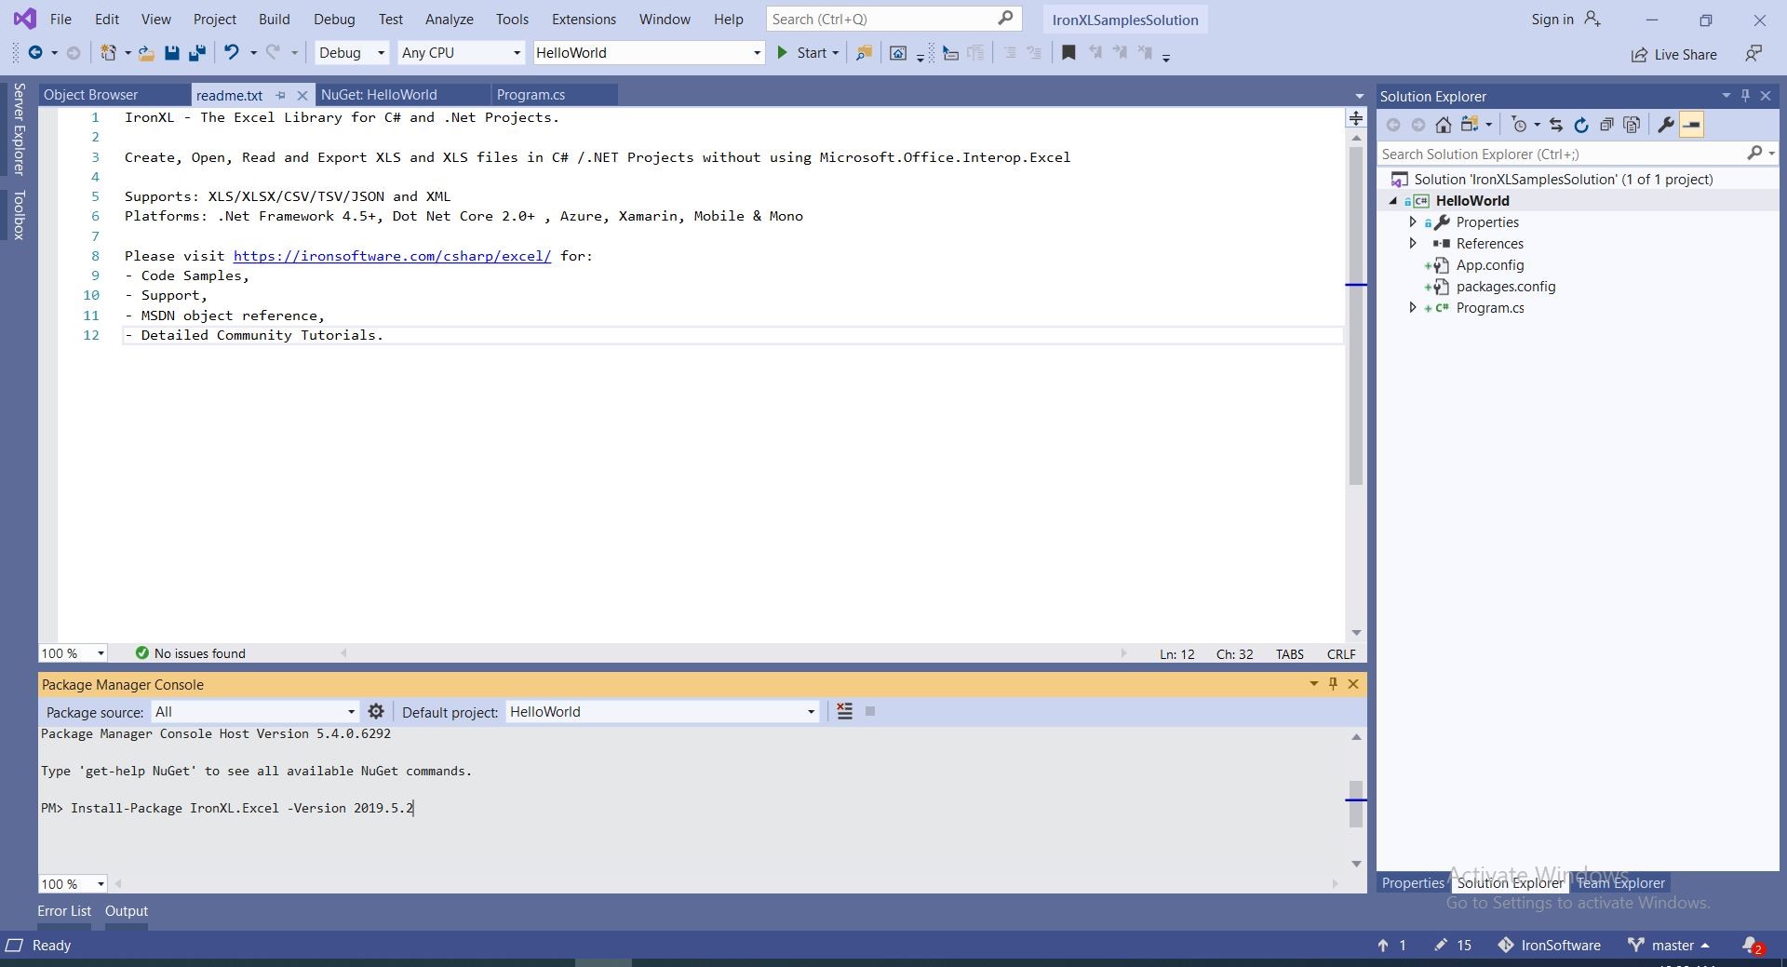
Task: Click the Search (Ctrl+Q) box
Action: 893,19
